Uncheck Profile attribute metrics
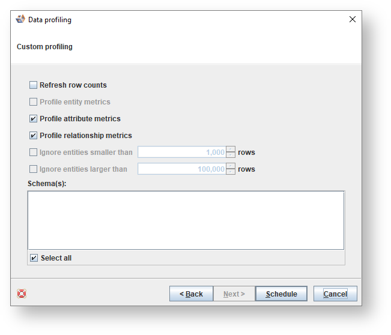The height and width of the screenshot is (335, 391). (x=34, y=119)
